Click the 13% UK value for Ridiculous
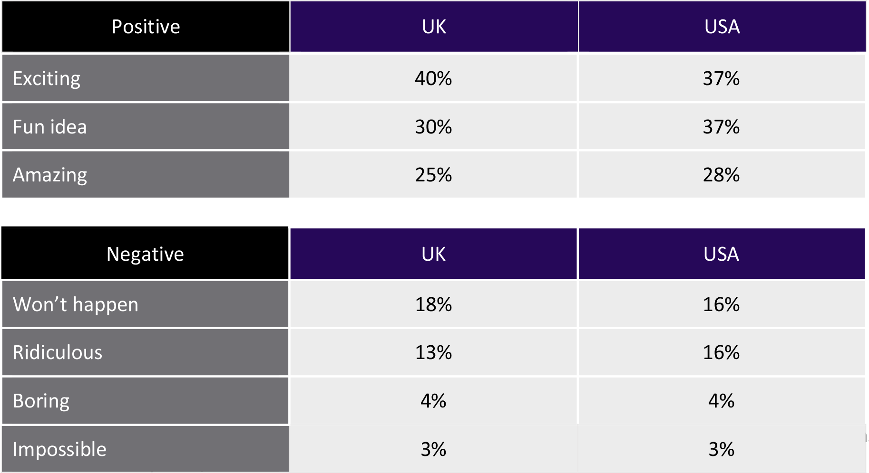Viewport: 869px width, 473px height. coord(433,352)
